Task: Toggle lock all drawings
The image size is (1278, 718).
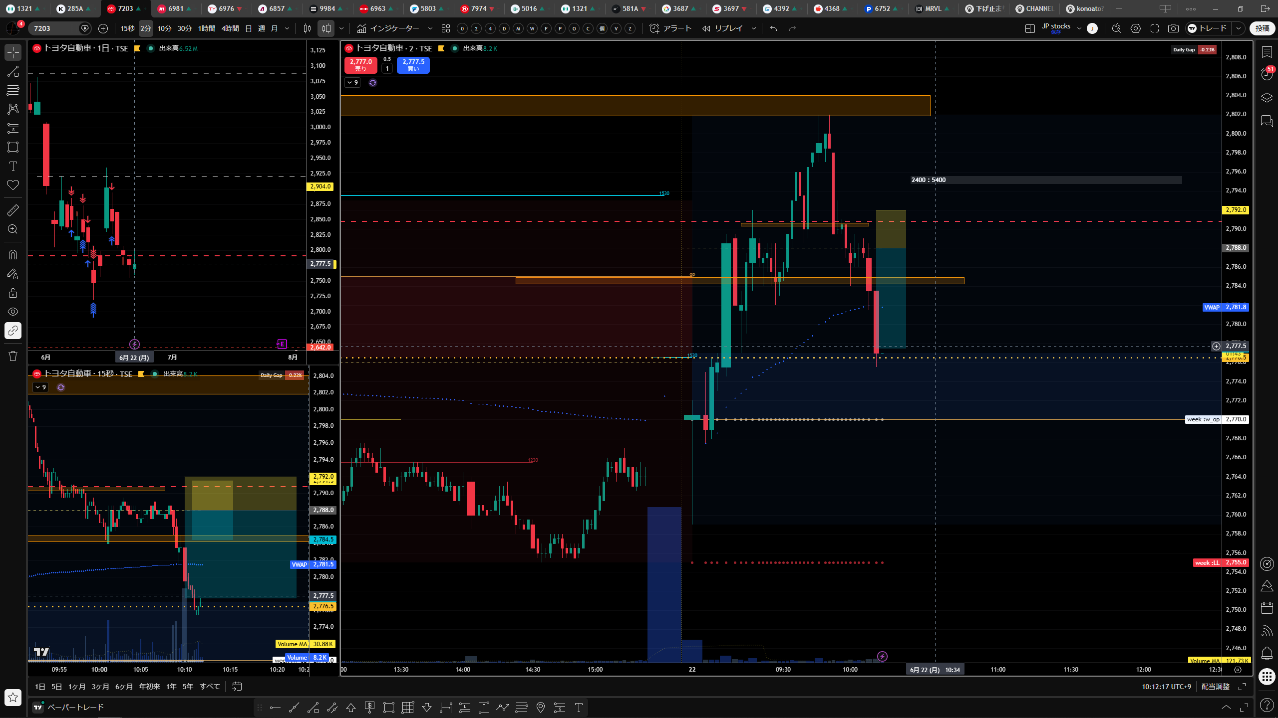Action: tap(13, 293)
